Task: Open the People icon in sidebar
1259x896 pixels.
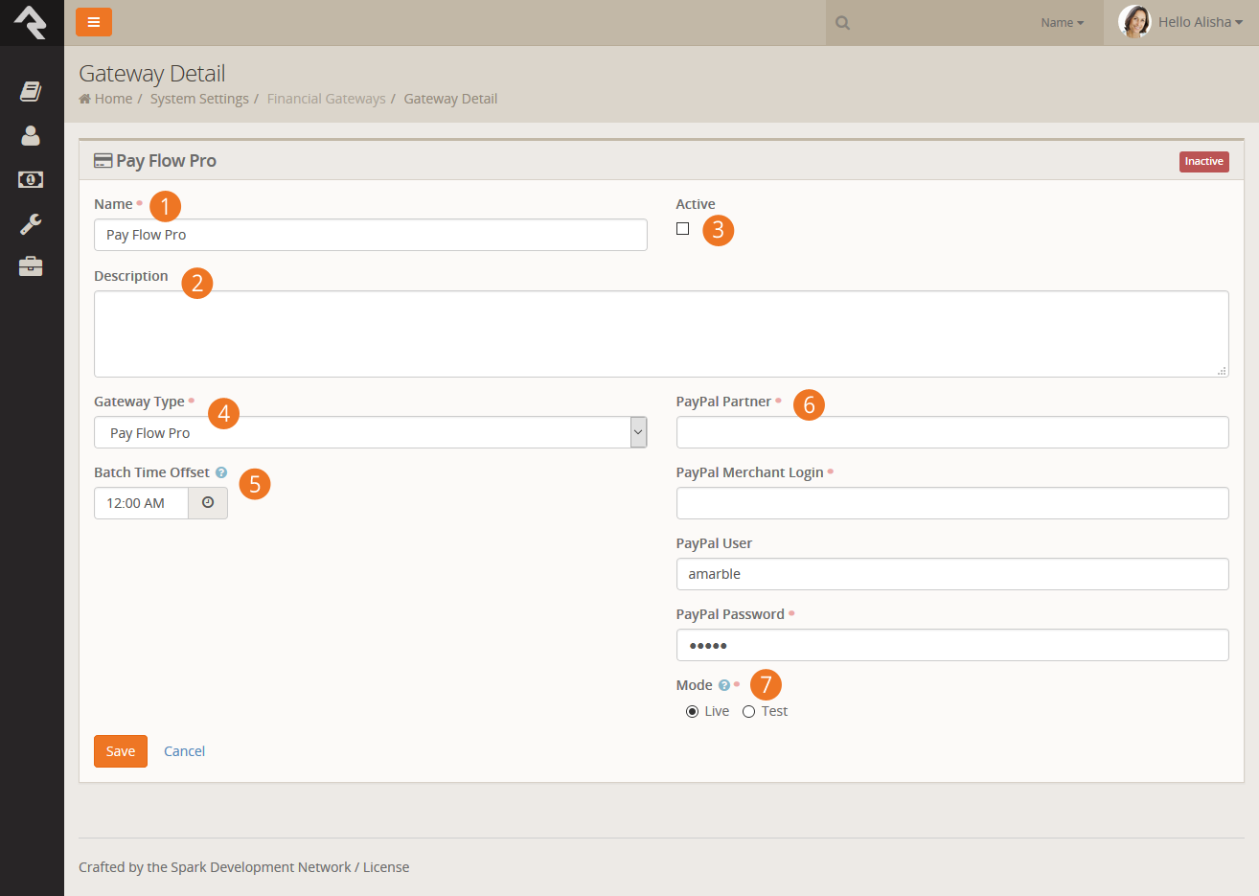Action: [31, 136]
